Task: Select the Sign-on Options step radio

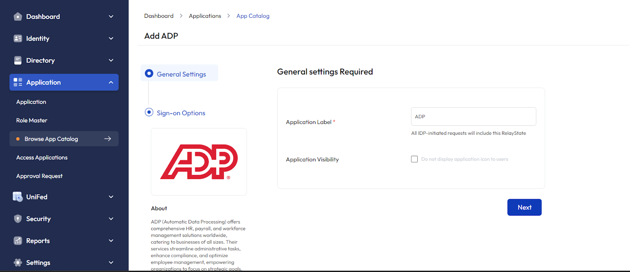Action: [x=149, y=112]
